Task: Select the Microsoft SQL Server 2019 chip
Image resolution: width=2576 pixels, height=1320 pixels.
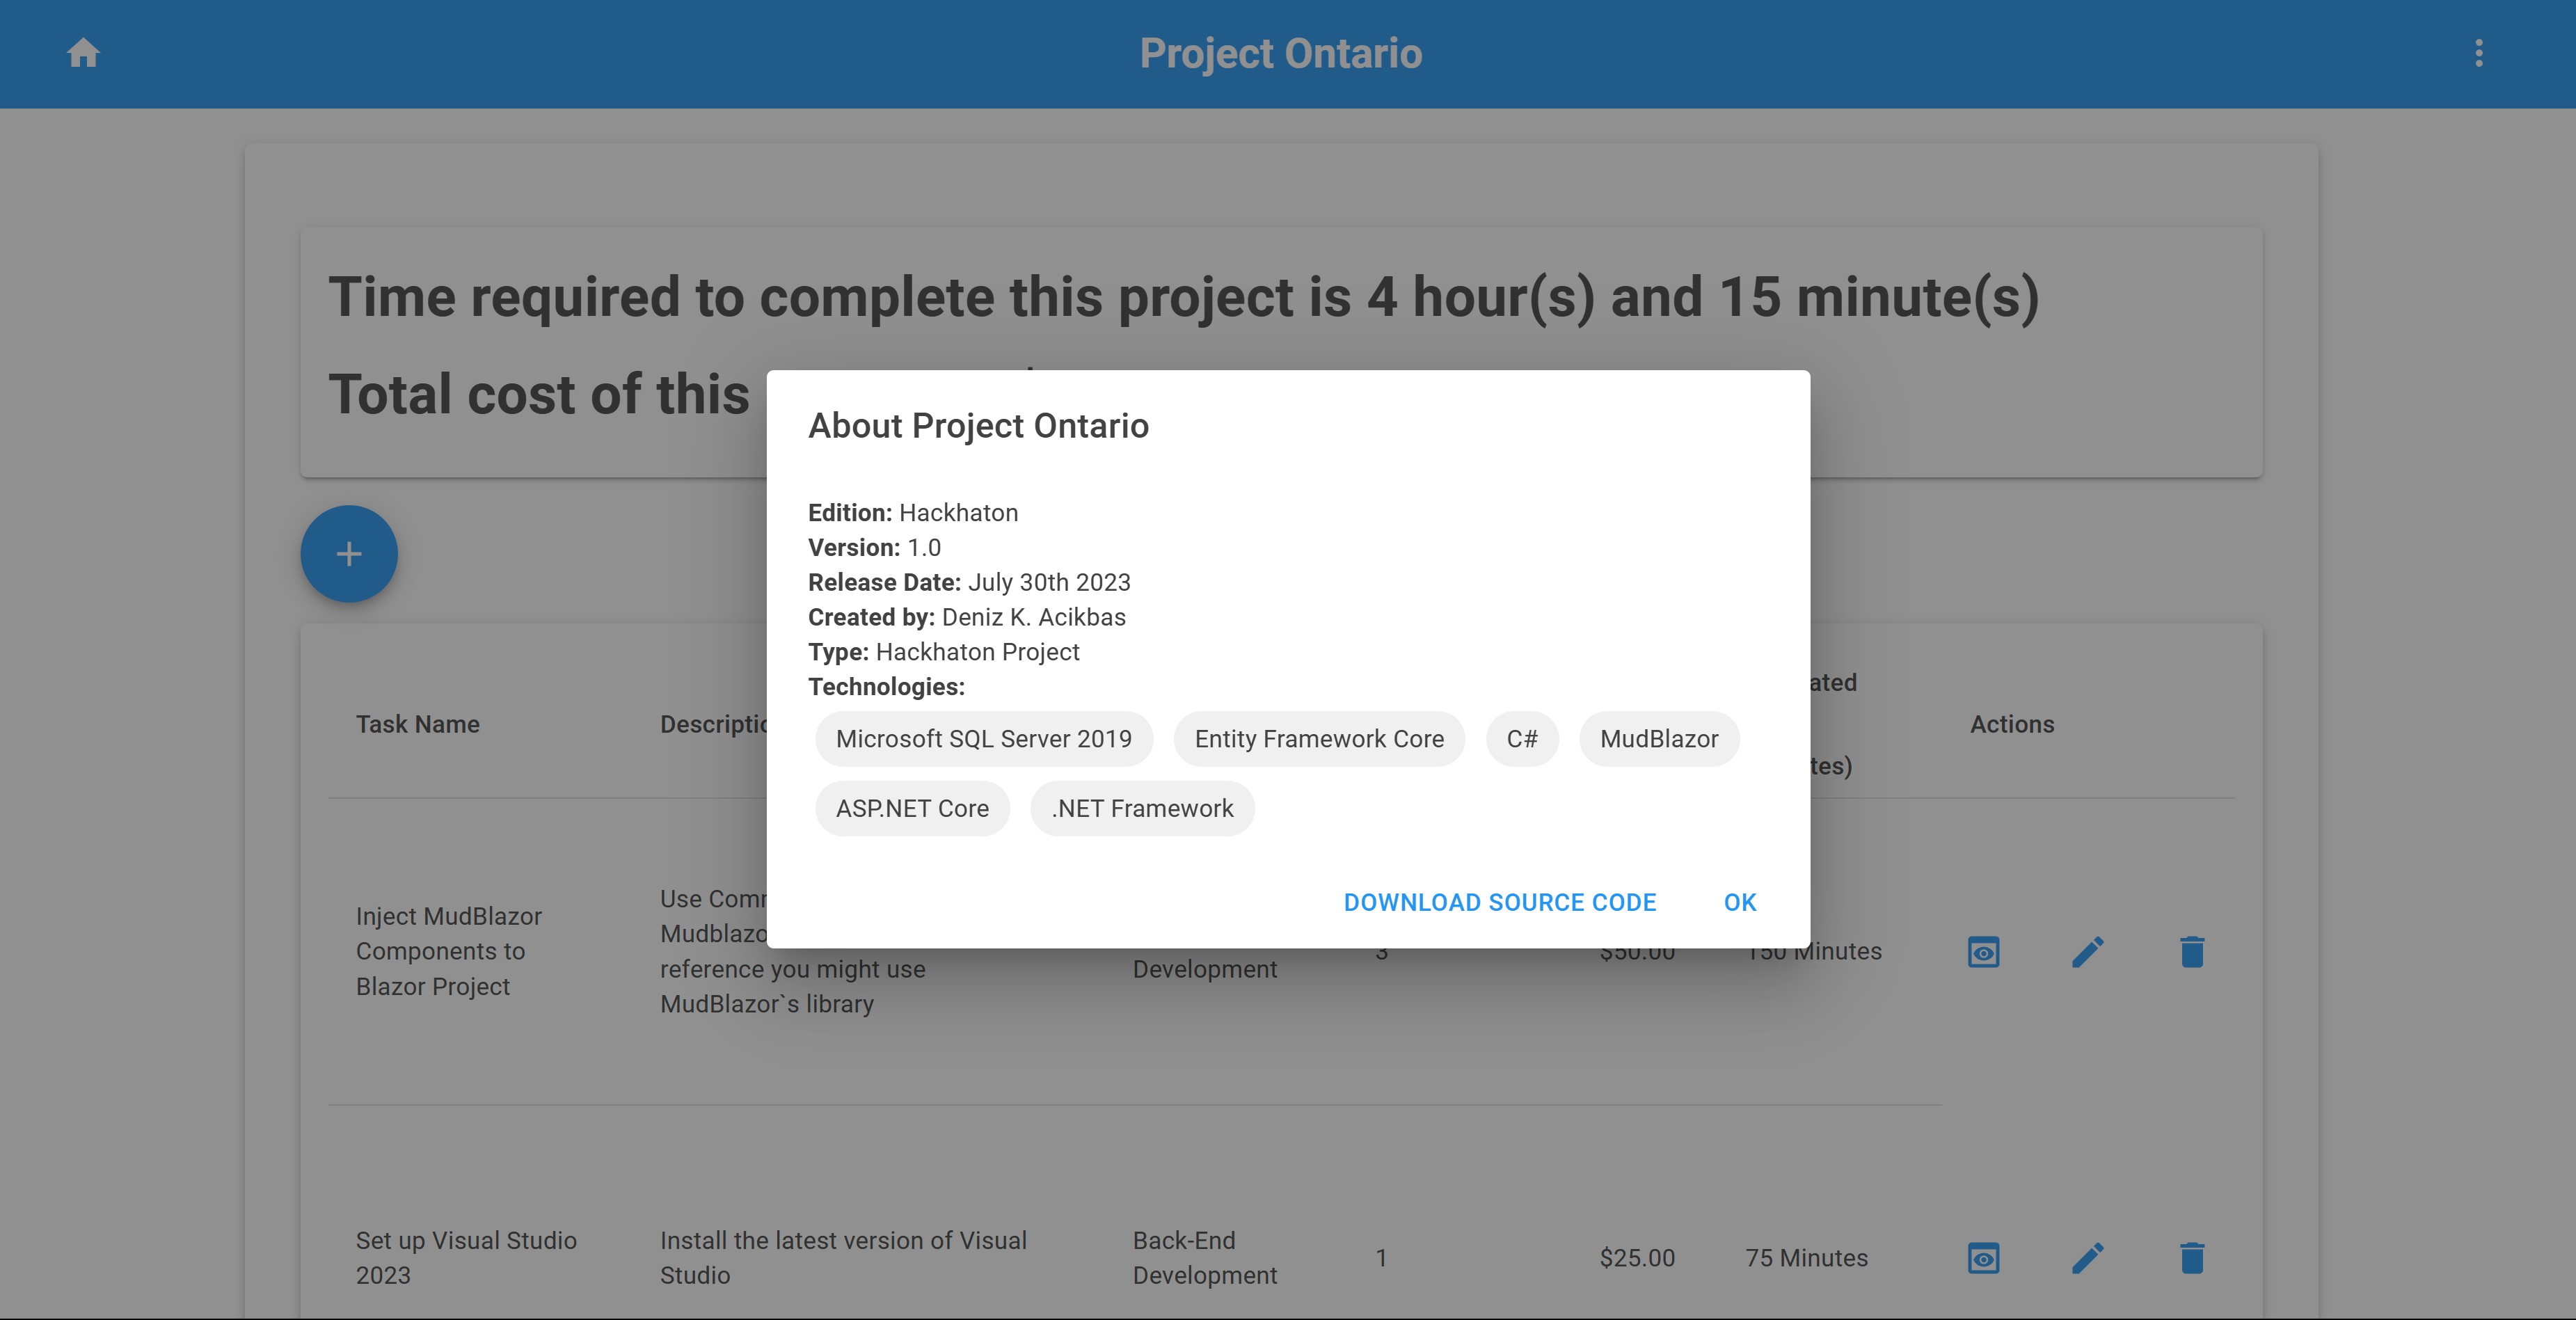Action: [983, 739]
